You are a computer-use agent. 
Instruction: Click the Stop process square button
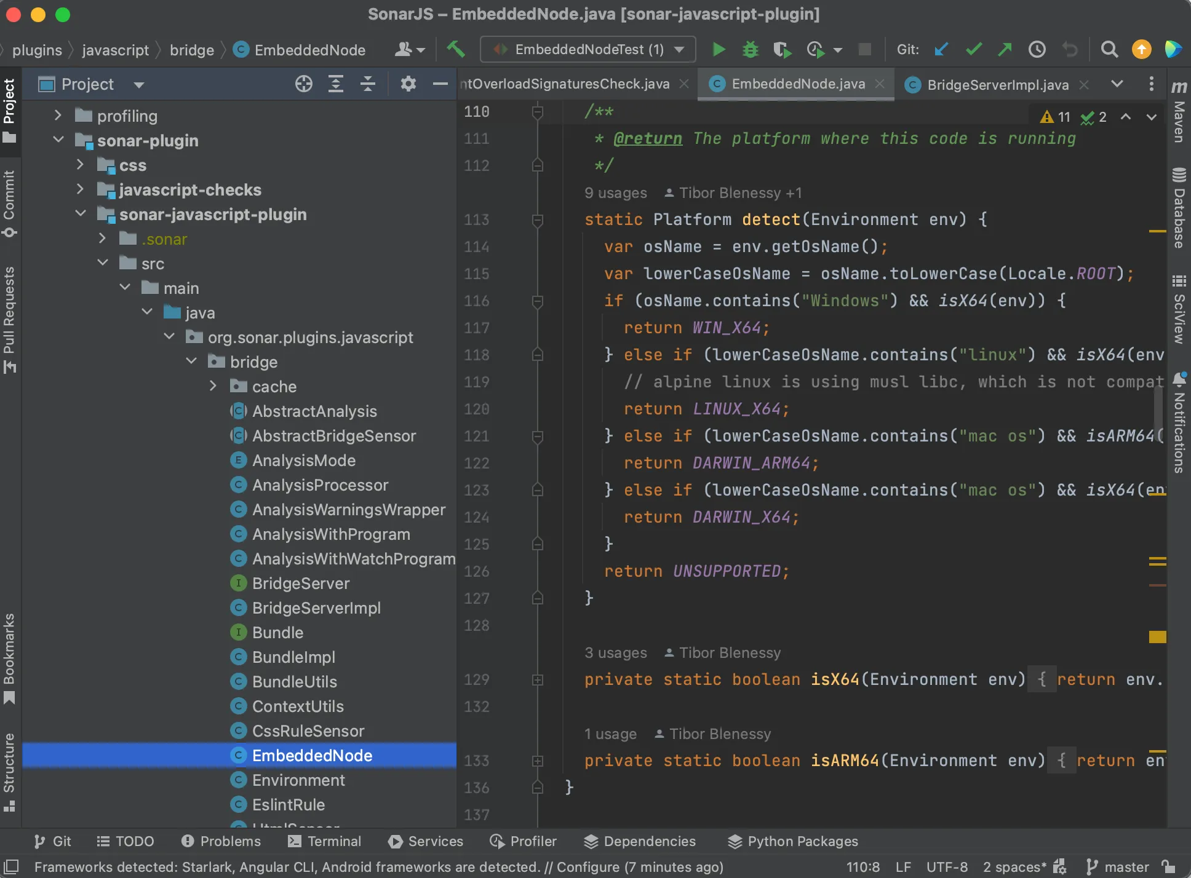864,49
